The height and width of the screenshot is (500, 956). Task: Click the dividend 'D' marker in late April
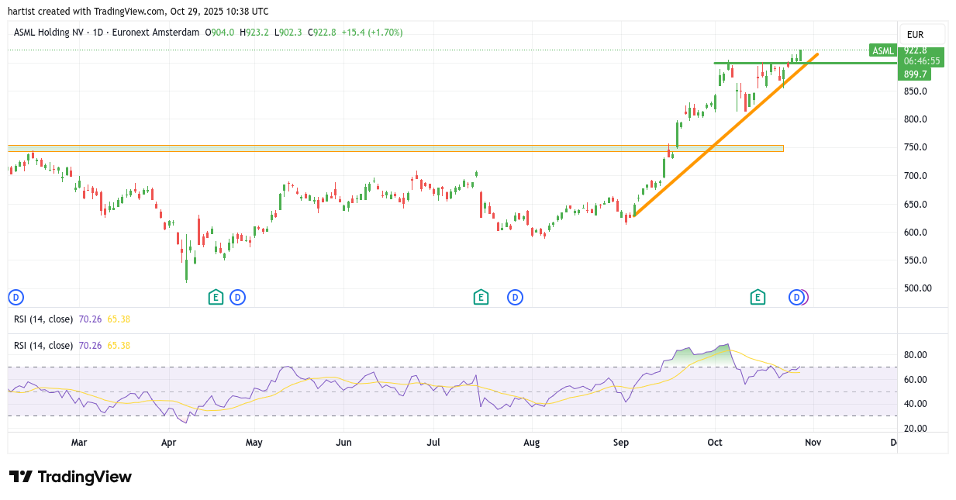point(237,297)
